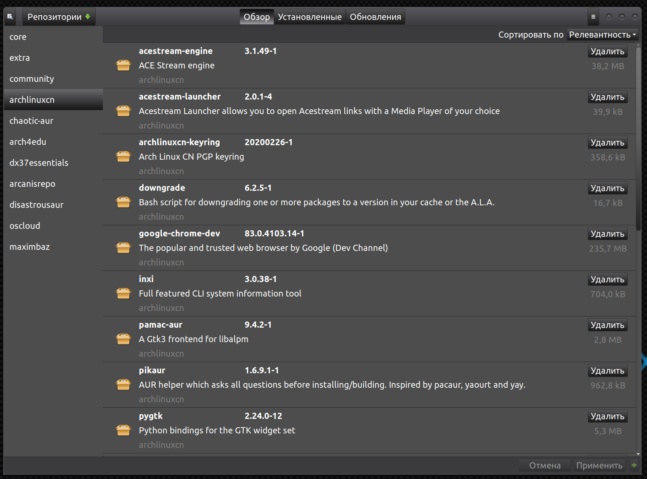
Task: Click Удалить for downgrade
Action: pyautogui.click(x=607, y=188)
